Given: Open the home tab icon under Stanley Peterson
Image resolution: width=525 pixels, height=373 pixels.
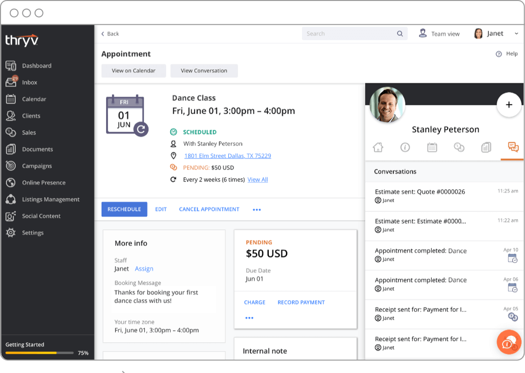Looking at the screenshot, I should pyautogui.click(x=378, y=147).
